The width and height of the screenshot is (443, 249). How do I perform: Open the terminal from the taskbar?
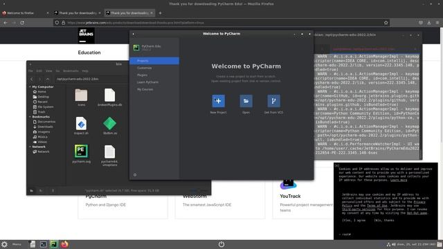[x=43, y=244]
